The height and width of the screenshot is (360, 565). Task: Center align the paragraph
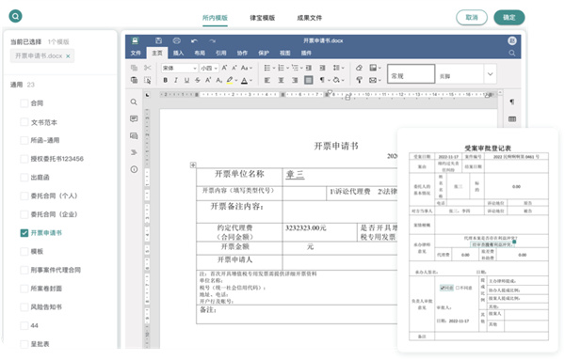tap(281, 80)
